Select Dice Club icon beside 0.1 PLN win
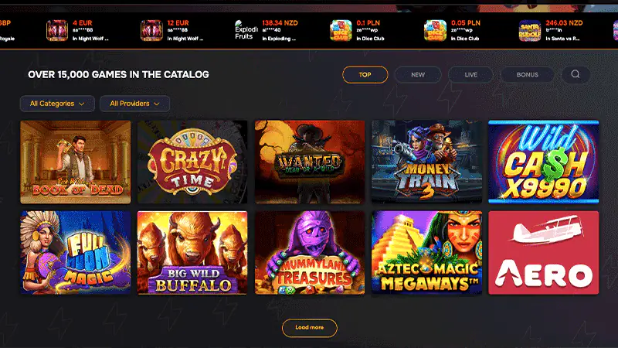This screenshot has height=348, width=618. (x=341, y=30)
